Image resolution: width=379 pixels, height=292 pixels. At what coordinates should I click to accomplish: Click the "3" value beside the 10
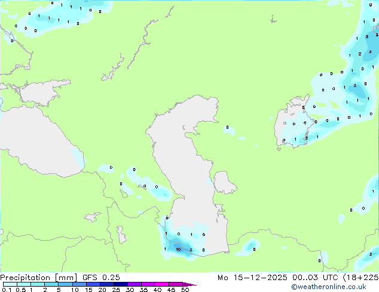point(191,250)
